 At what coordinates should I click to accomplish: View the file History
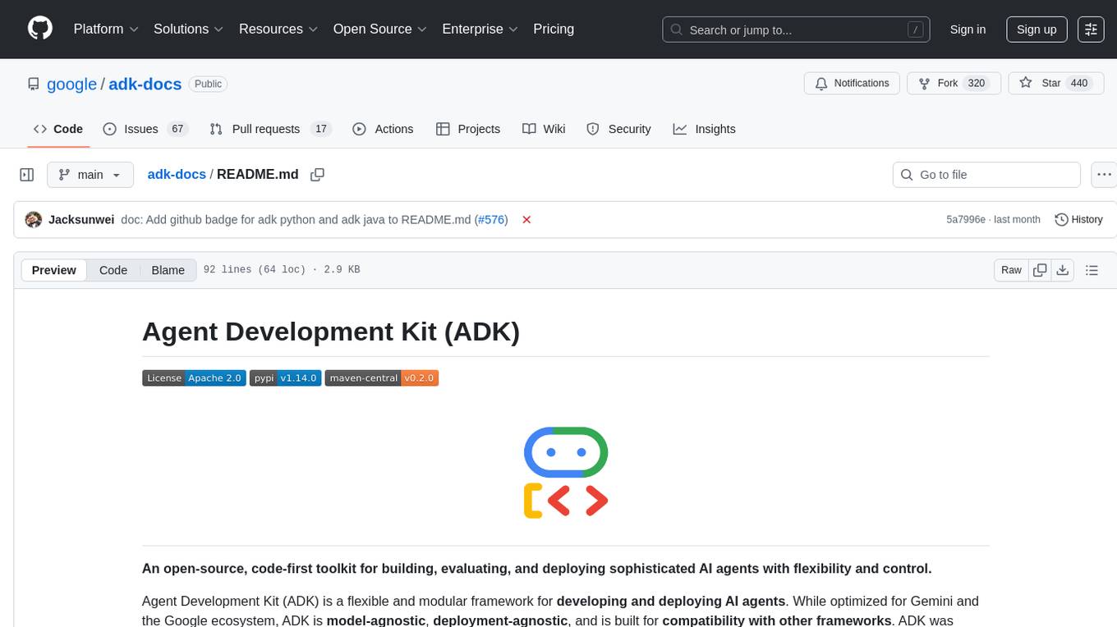[1078, 220]
